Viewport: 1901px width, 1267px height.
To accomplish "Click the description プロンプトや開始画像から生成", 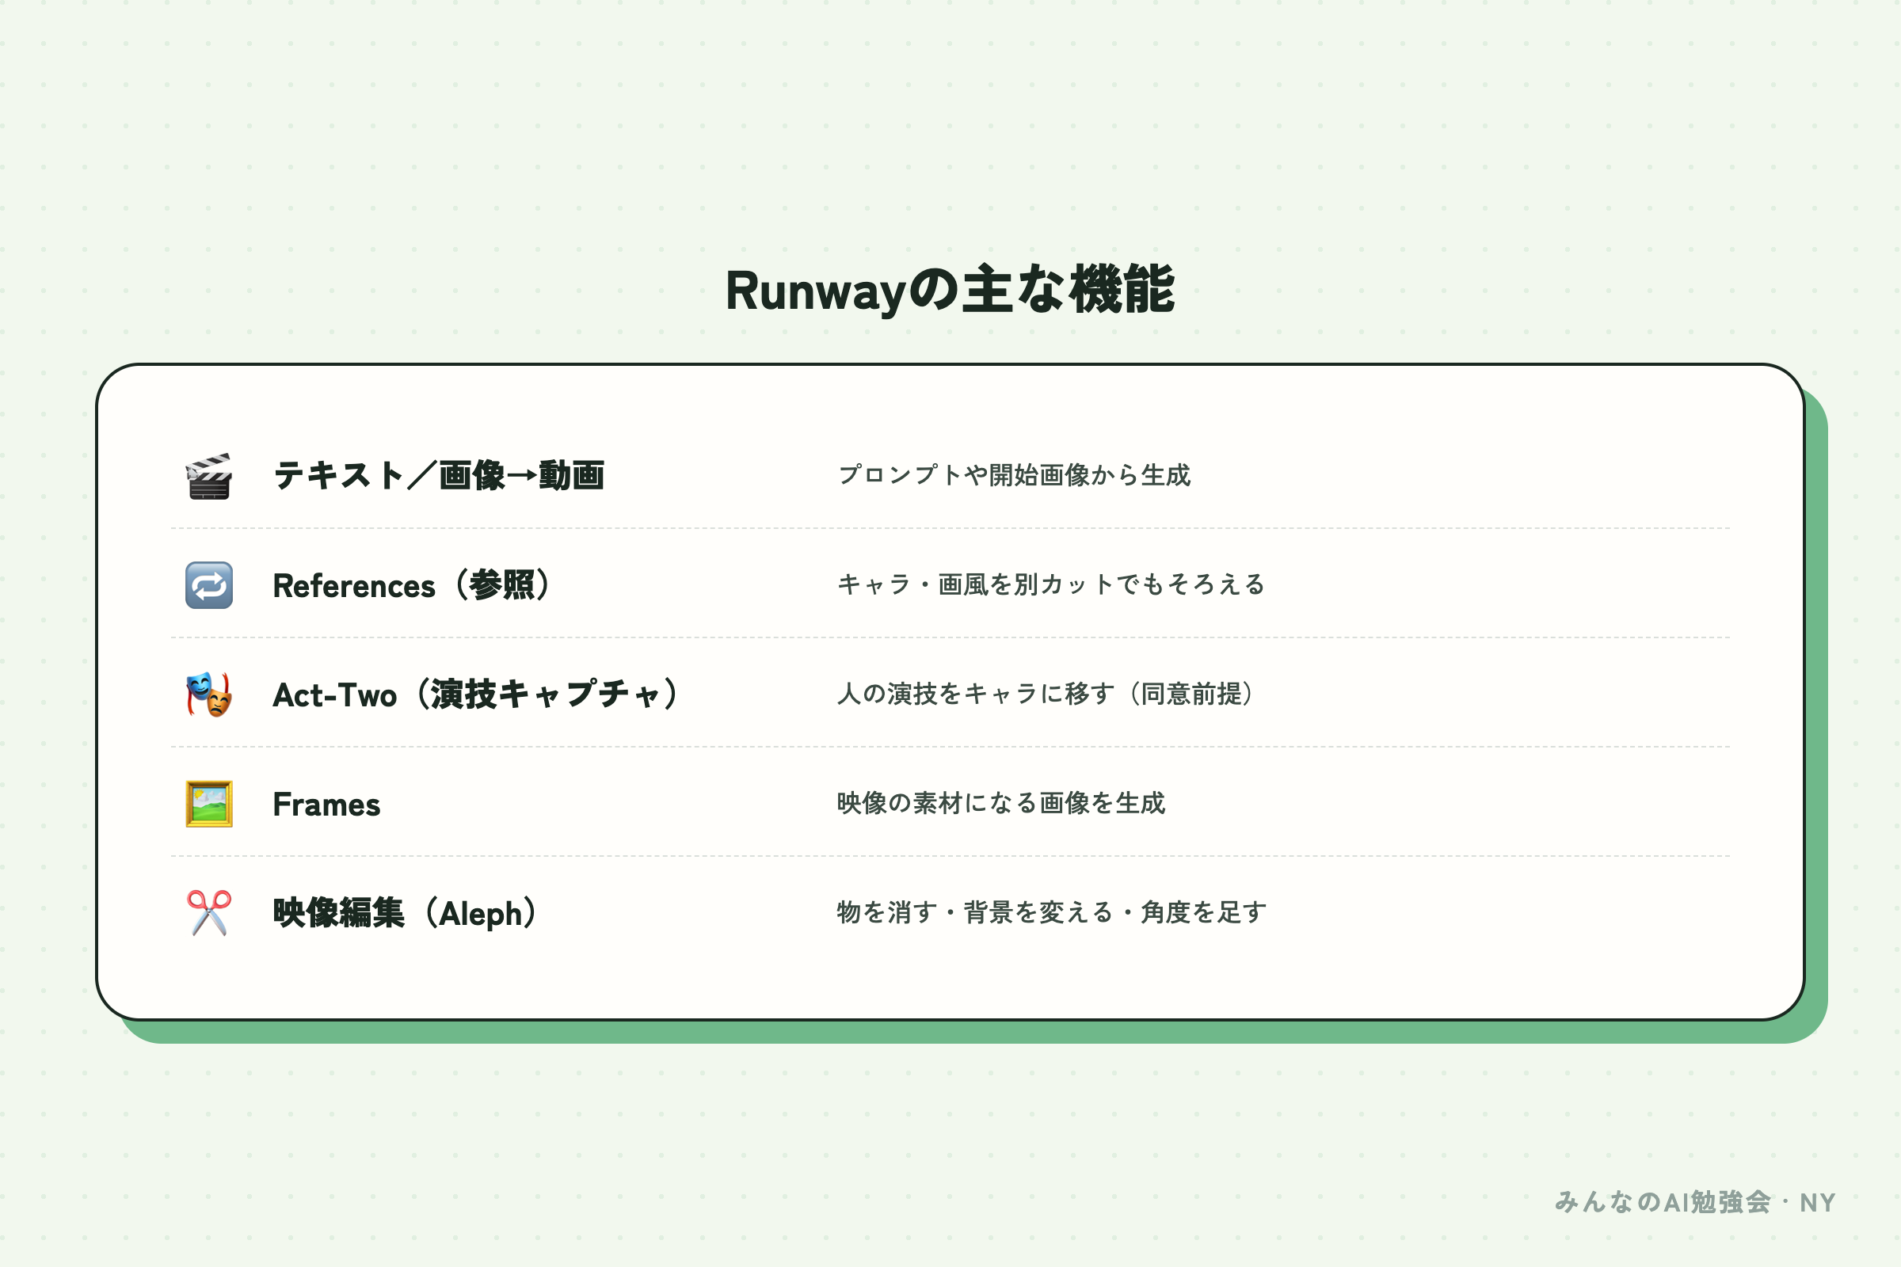I will point(1015,475).
